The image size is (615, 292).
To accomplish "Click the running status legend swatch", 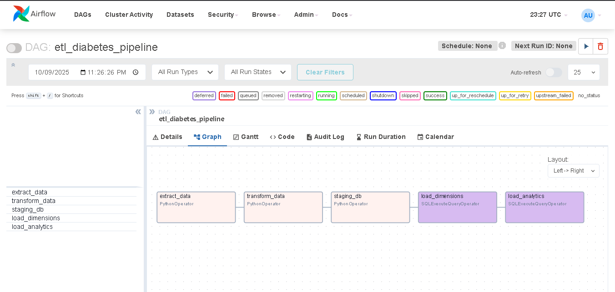I will click(326, 96).
